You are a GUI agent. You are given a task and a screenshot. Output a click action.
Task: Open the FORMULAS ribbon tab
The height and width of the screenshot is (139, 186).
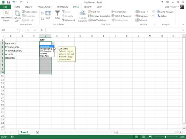tap(62, 7)
